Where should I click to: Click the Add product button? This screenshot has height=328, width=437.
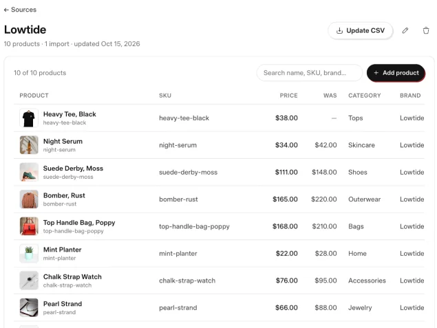pos(396,73)
